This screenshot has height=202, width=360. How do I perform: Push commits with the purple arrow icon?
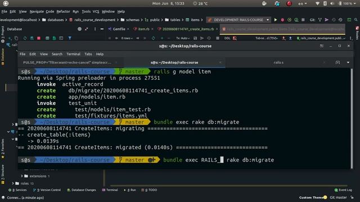[x=326, y=20]
